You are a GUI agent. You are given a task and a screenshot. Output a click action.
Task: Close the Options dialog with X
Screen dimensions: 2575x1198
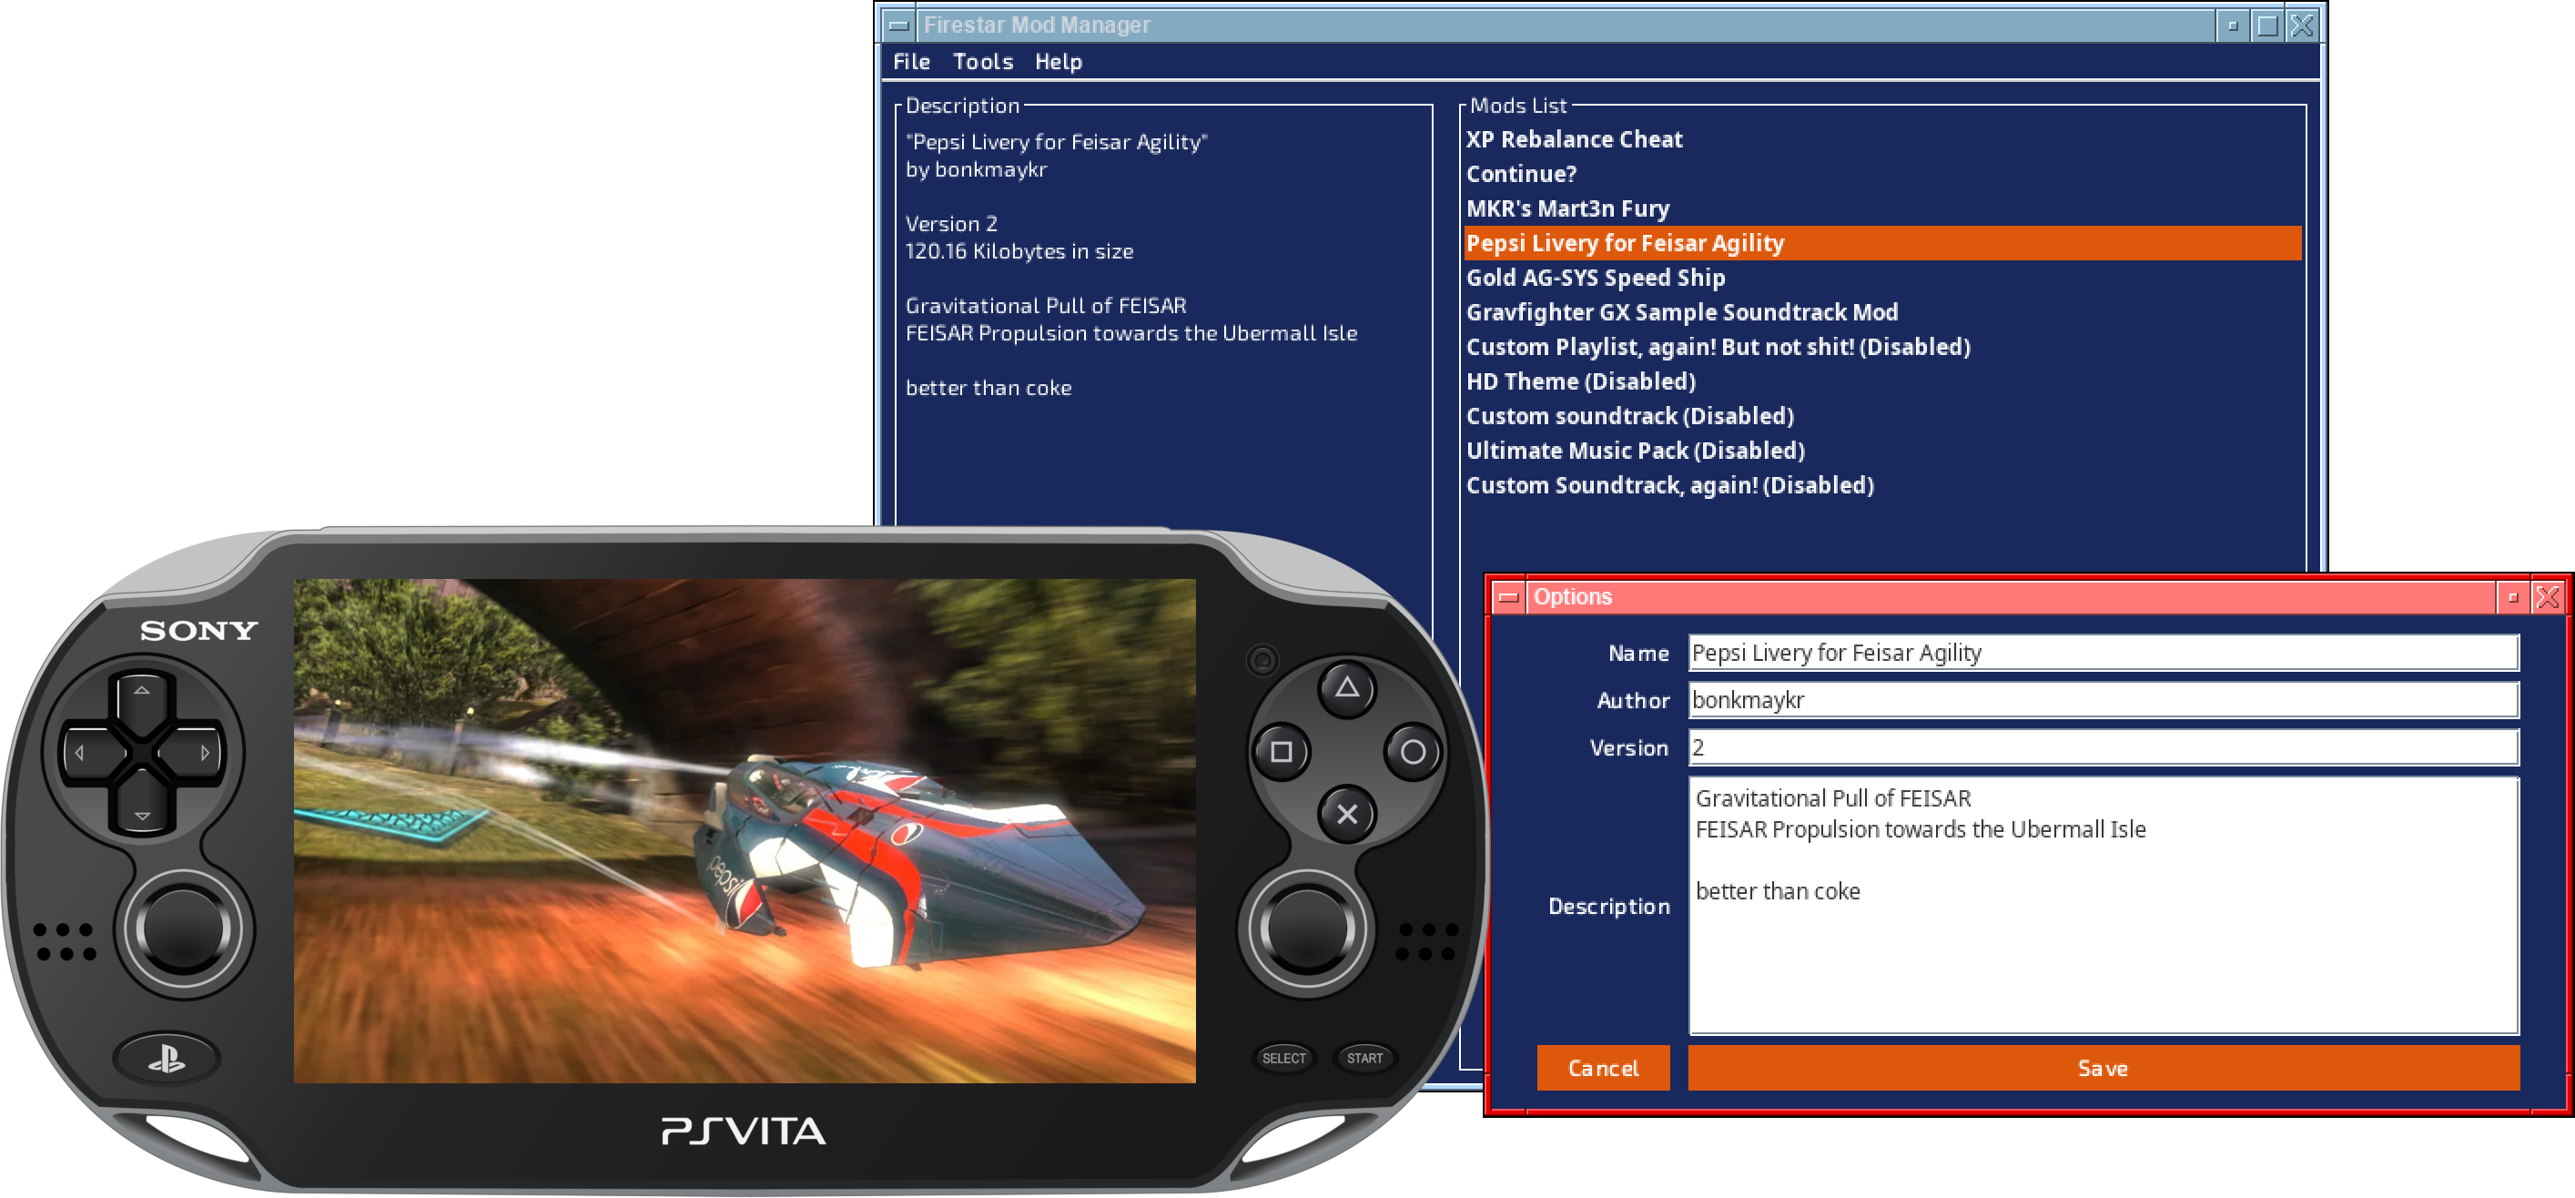click(2547, 597)
